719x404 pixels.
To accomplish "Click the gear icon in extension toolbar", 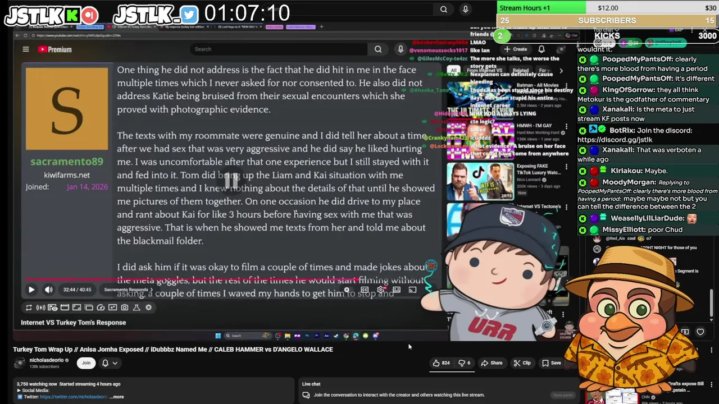I will click(x=148, y=307).
